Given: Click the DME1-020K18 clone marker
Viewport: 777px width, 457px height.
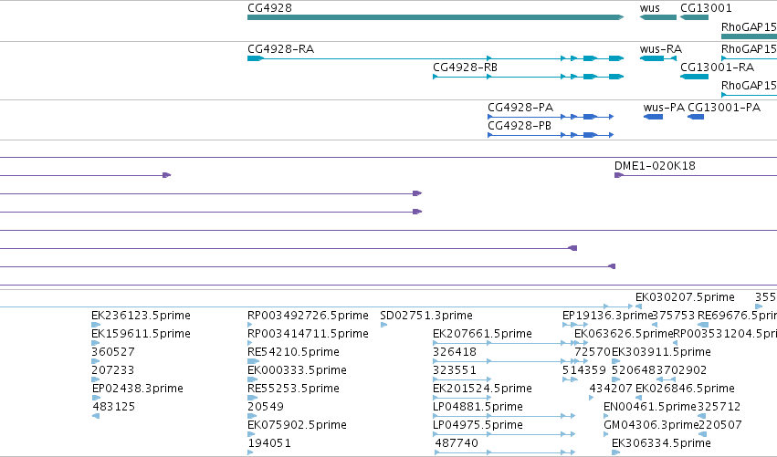Looking at the screenshot, I should click(618, 175).
